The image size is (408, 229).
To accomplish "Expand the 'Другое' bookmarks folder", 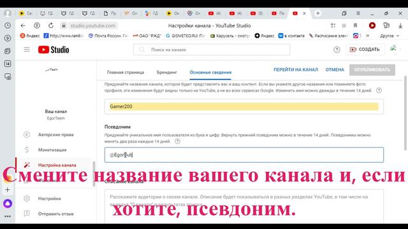I will 390,36.
